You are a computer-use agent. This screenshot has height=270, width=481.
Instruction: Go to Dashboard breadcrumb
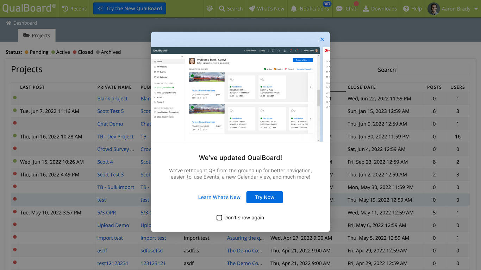click(x=25, y=23)
